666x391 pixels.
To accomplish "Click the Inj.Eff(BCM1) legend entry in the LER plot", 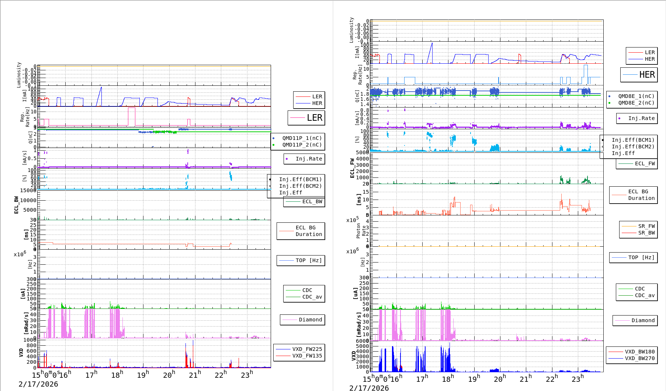I will point(300,179).
